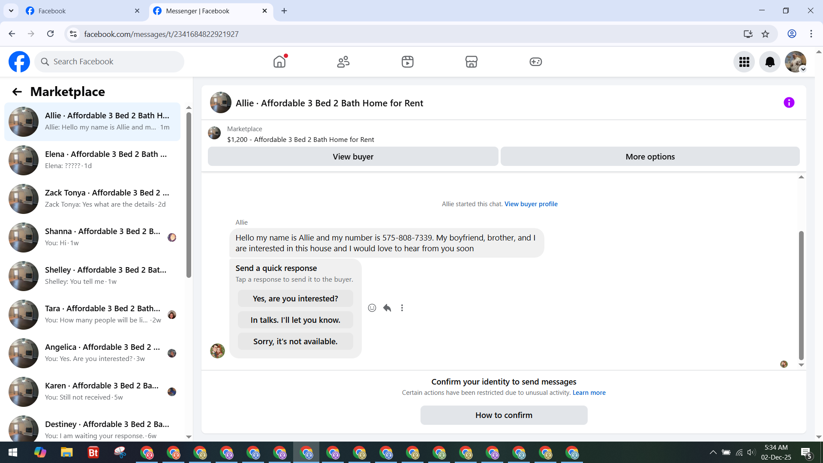Viewport: 823px width, 463px height.
Task: Open the Gaming controller icon
Action: (x=535, y=62)
